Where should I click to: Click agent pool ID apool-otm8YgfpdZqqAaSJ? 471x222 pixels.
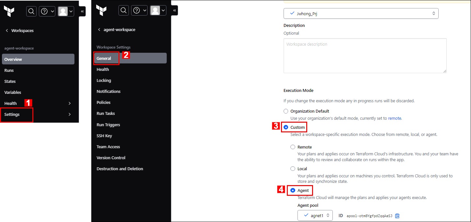[x=369, y=216]
